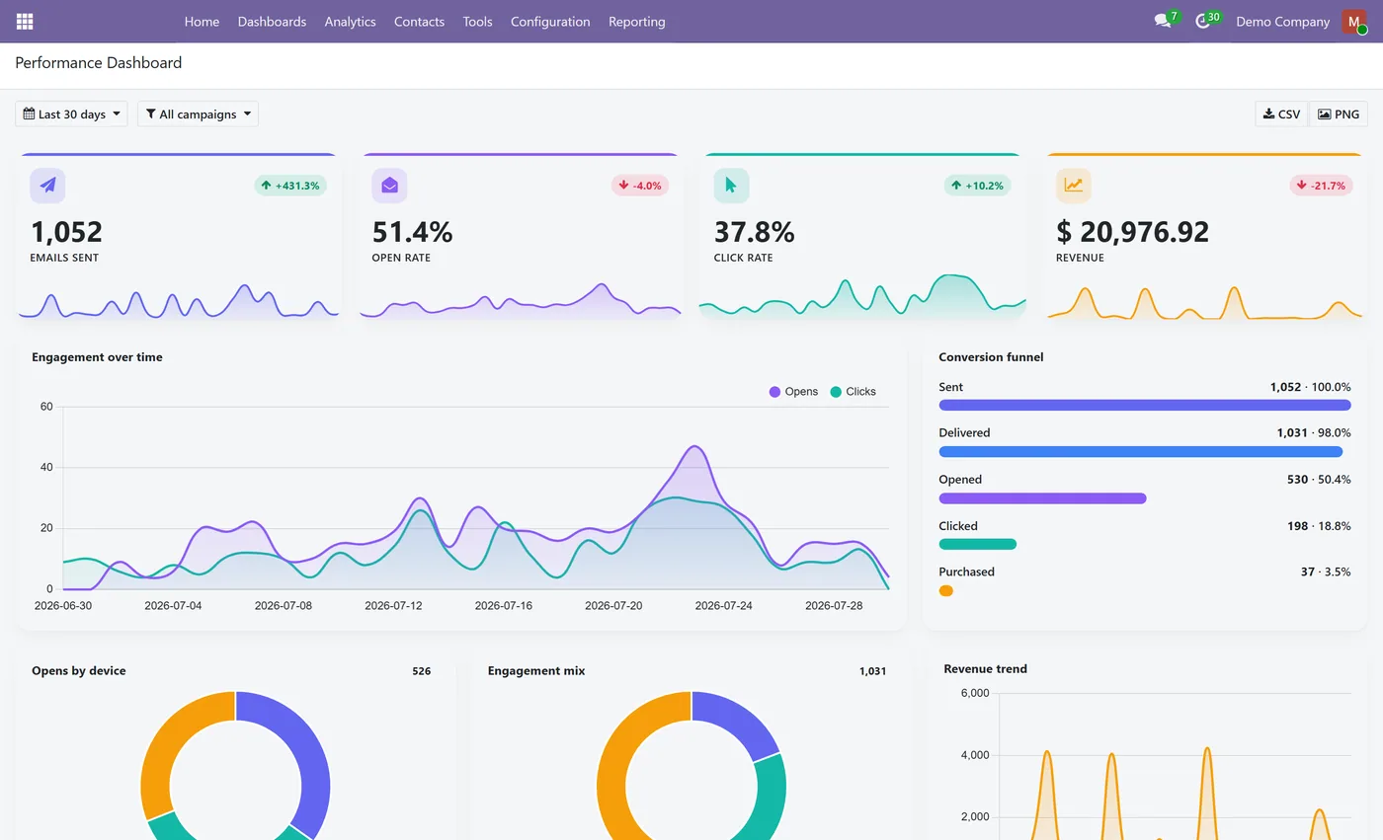Image resolution: width=1383 pixels, height=840 pixels.
Task: Click the cursor pointer icon on Click Rate card
Action: coord(731,186)
